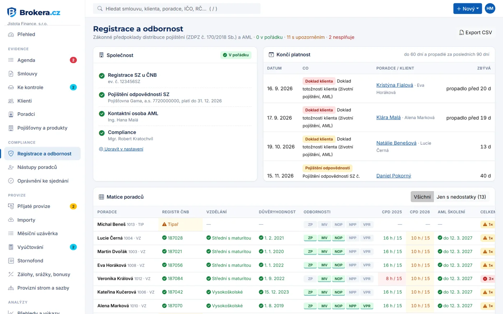Click the Pojištění odpovědnosti yellow tag
503x314 pixels.
point(327,168)
